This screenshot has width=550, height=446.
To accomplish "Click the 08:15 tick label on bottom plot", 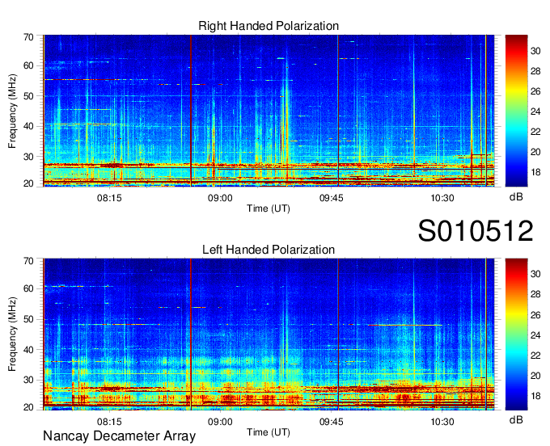I will tap(109, 422).
